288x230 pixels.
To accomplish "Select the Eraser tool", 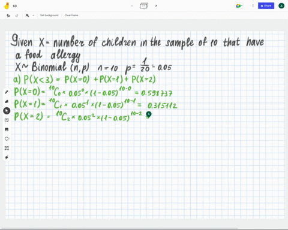I will (x=7, y=101).
